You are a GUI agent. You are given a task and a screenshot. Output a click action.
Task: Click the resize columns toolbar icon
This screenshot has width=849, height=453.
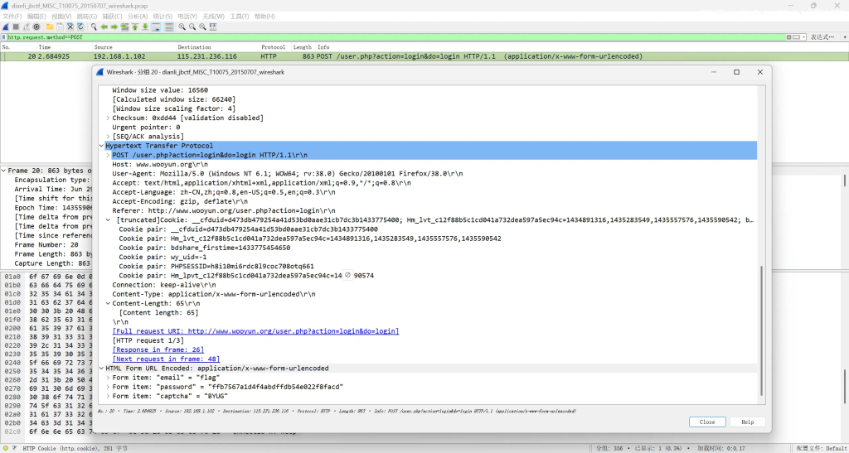(213, 27)
